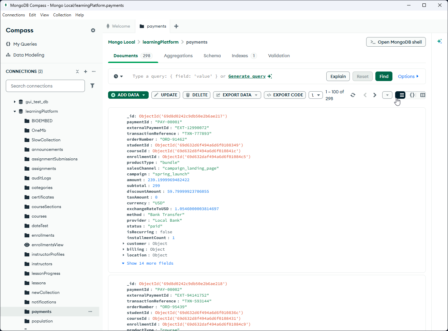
Task: Open the AI assistant sparkle icon
Action: tap(439, 41)
